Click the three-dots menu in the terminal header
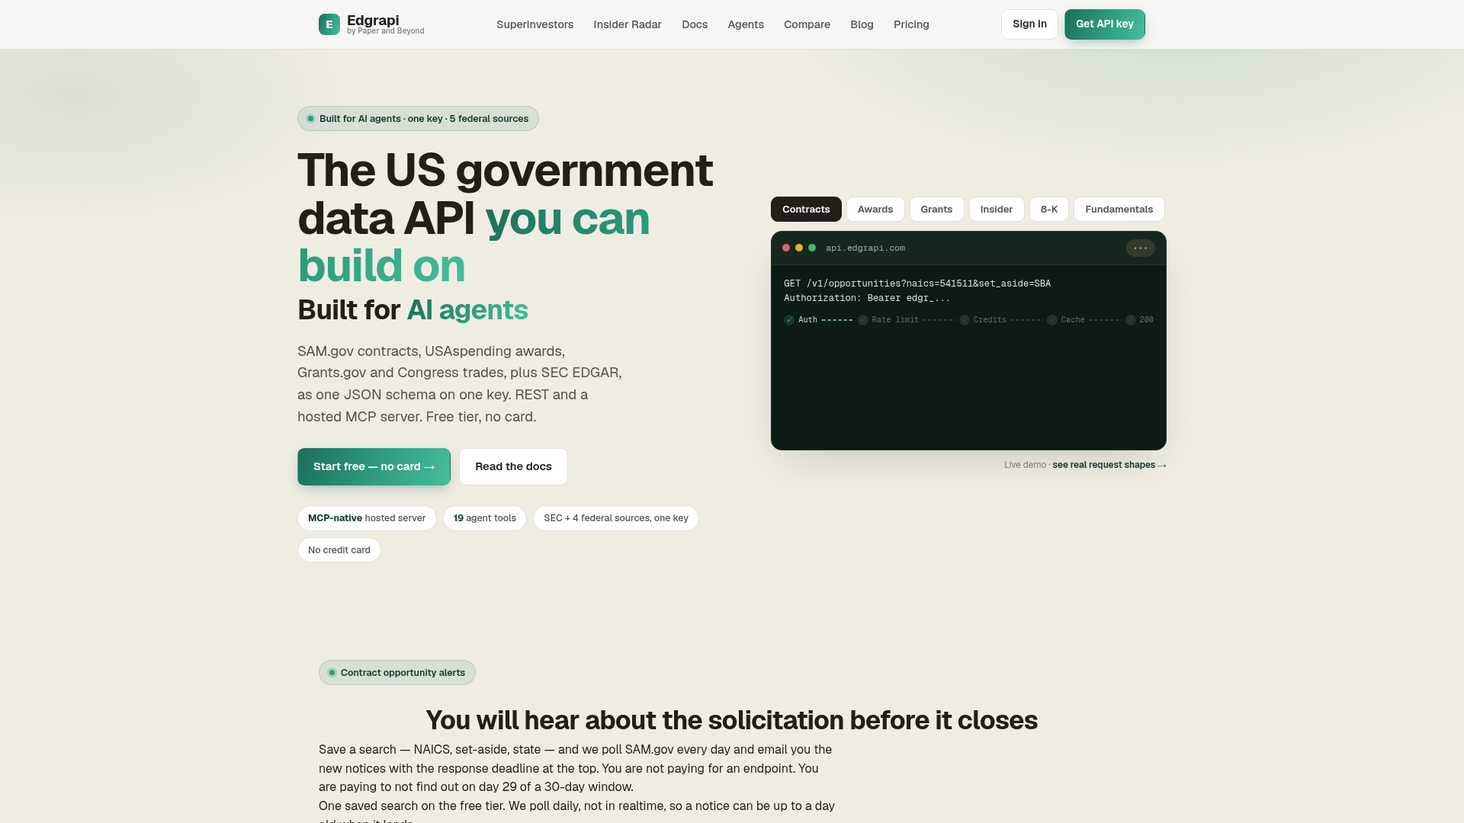The height and width of the screenshot is (823, 1464). 1141,248
